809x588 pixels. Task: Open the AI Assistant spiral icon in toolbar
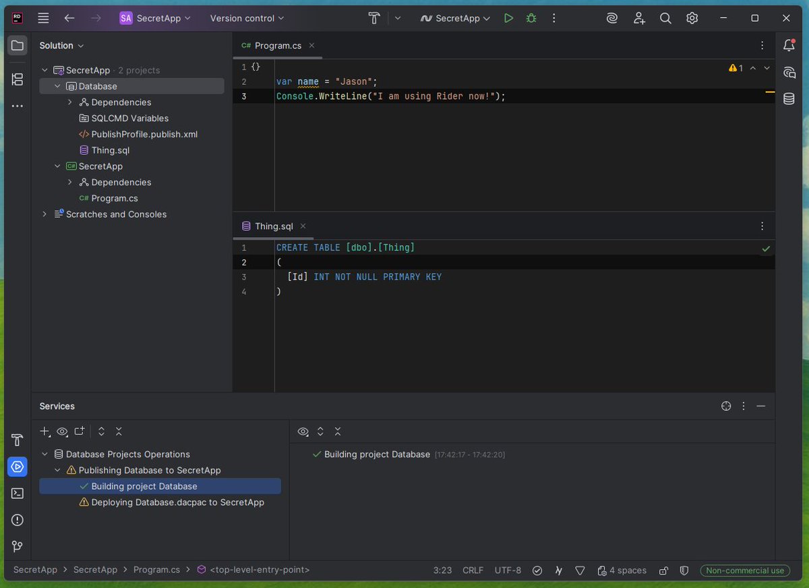coord(612,18)
